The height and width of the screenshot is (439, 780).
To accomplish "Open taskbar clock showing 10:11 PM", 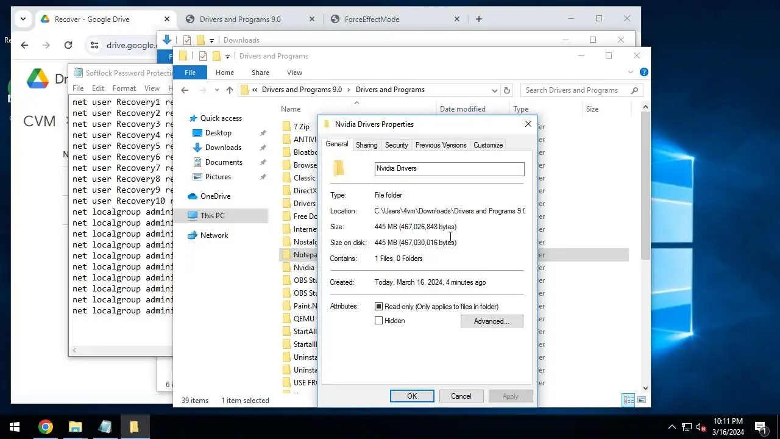I will [x=728, y=427].
